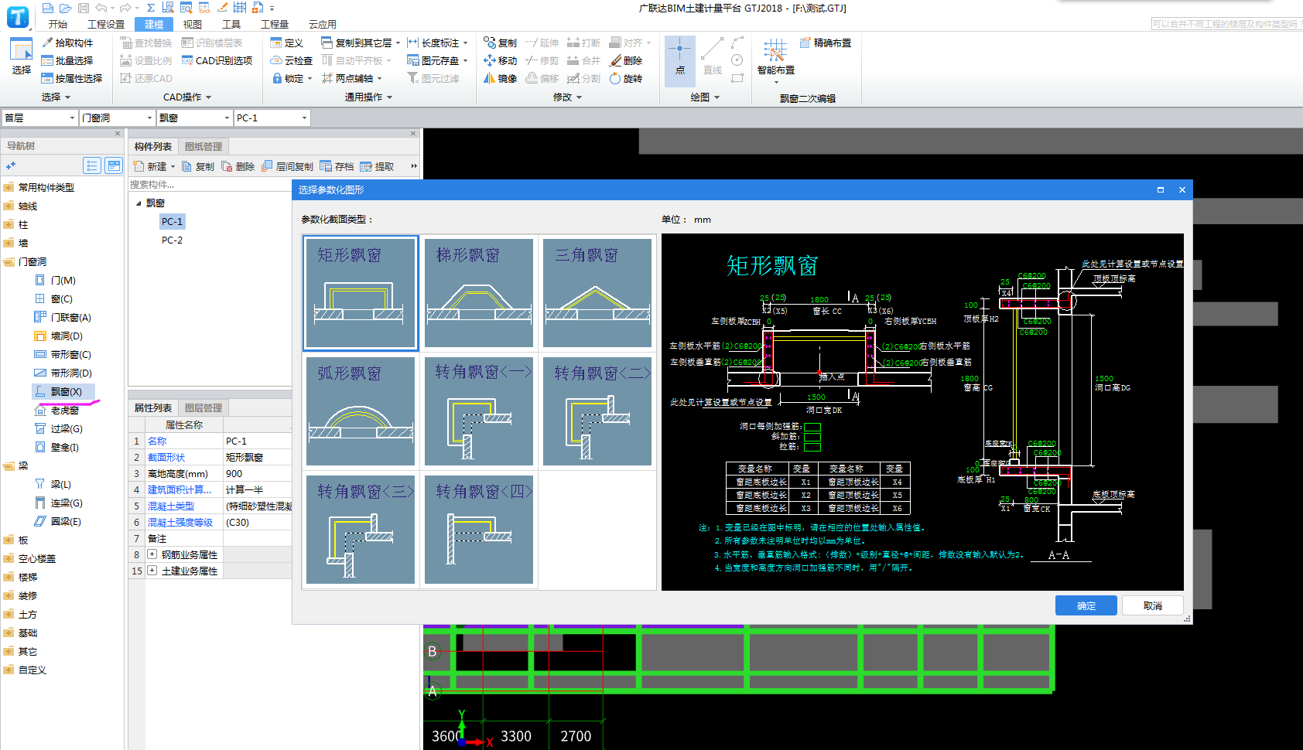Select the 旋转 rotate tool
This screenshot has width=1303, height=750.
click(626, 78)
